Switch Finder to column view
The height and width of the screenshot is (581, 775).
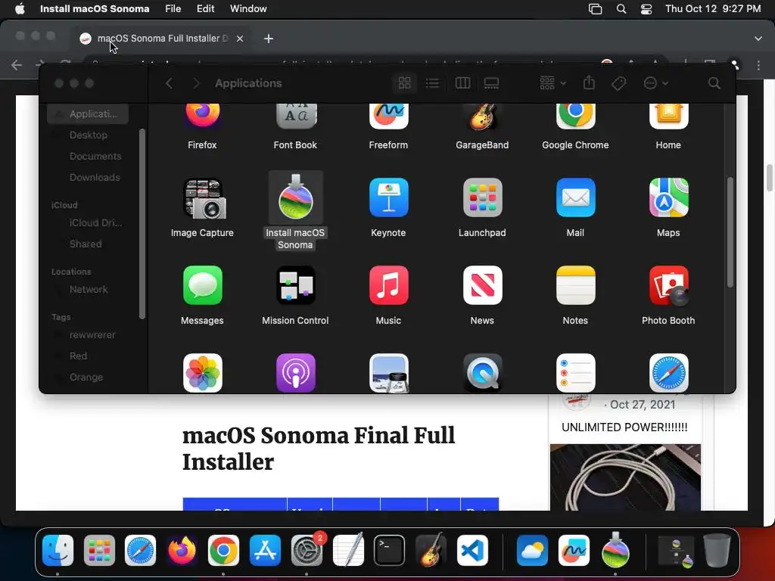point(462,83)
